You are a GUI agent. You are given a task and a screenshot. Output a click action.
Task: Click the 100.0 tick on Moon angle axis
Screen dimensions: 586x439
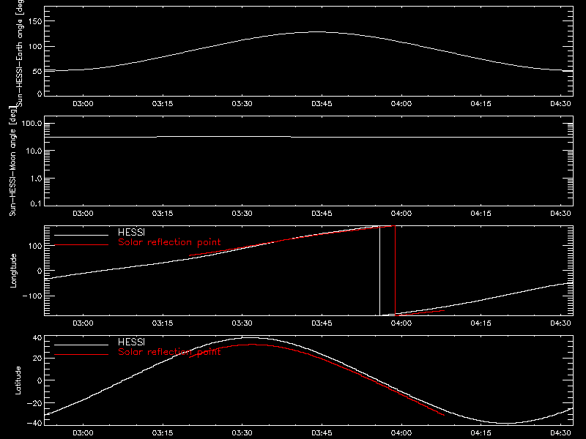click(31, 124)
